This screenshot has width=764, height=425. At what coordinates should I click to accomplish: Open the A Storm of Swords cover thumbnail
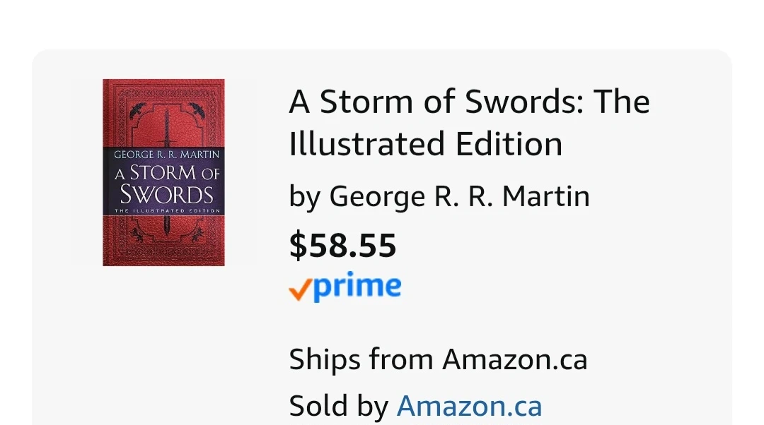pyautogui.click(x=163, y=172)
